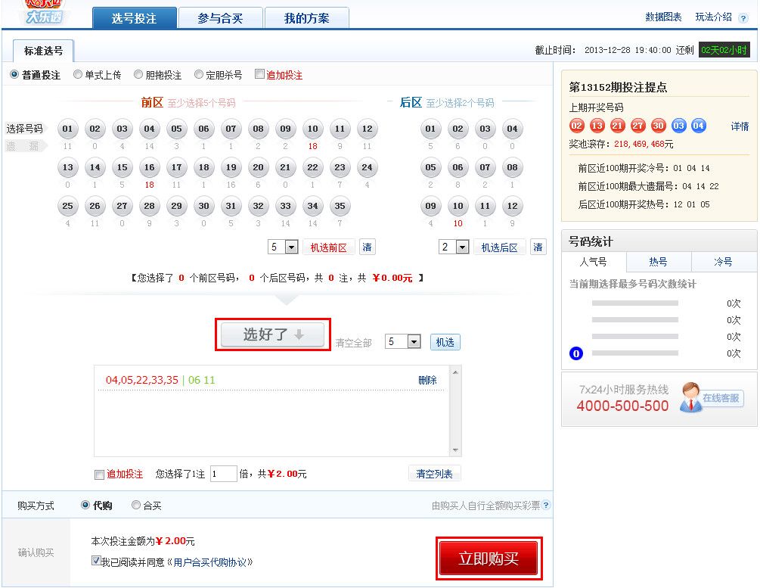Click the help icon beside 玩法介绍
The width and height of the screenshot is (760, 588).
point(743,17)
